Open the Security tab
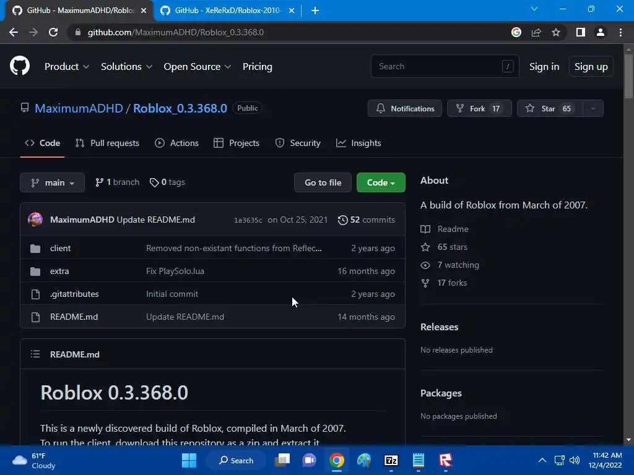 coord(298,143)
